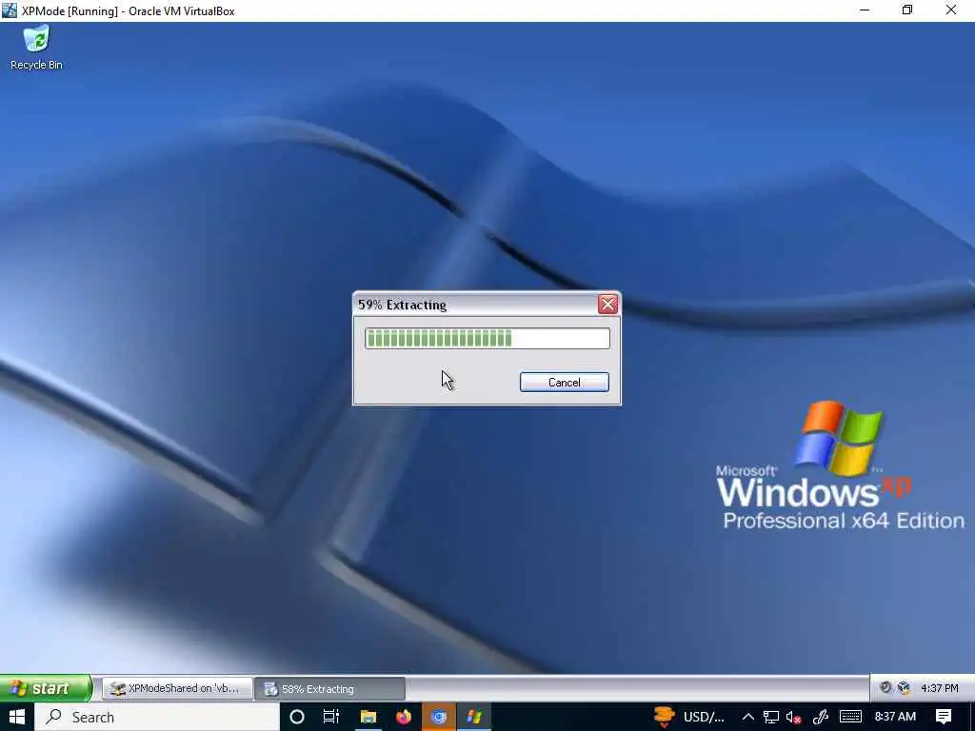
Task: Click the first XP system tray icon
Action: click(885, 687)
